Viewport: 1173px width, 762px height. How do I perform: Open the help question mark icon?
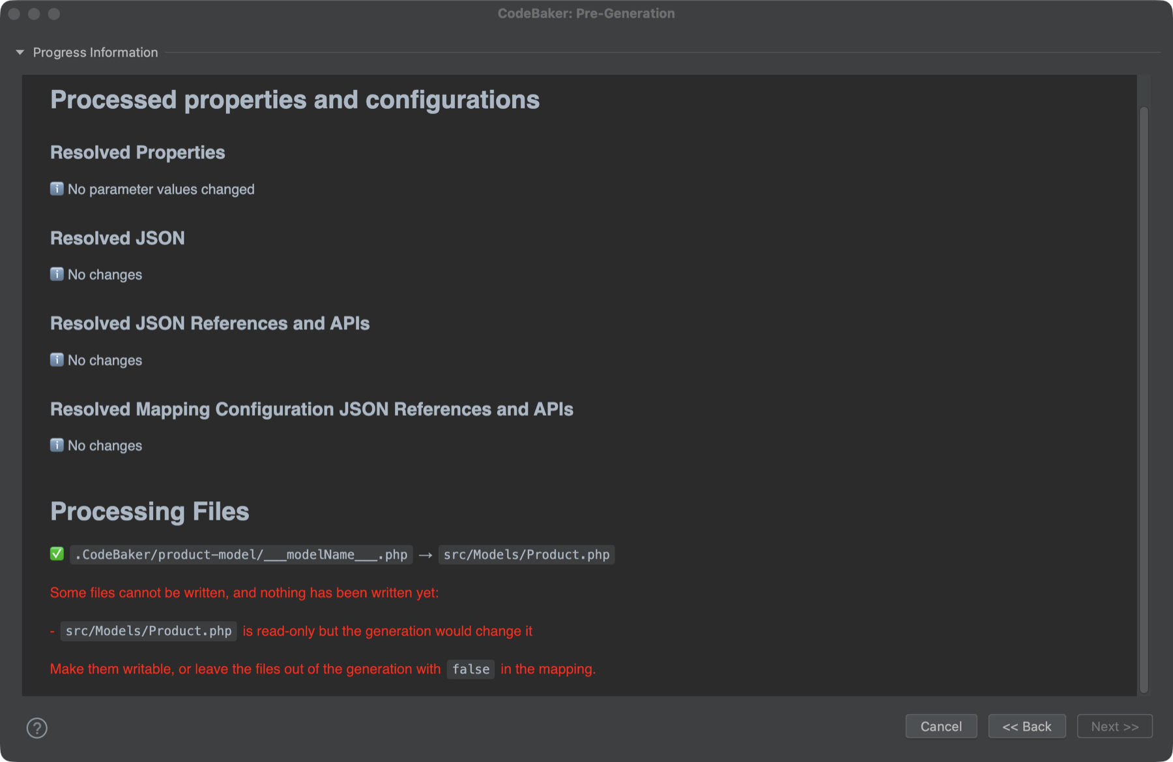click(37, 727)
